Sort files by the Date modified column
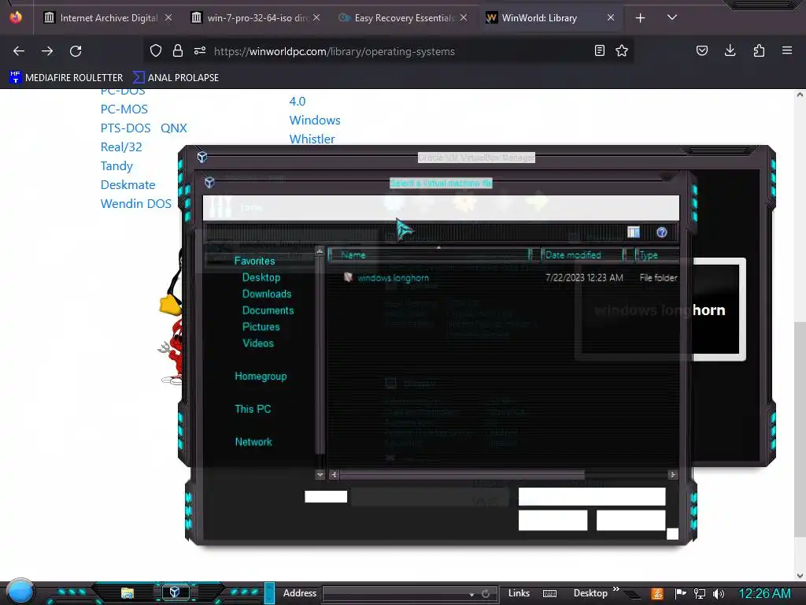 coord(582,255)
